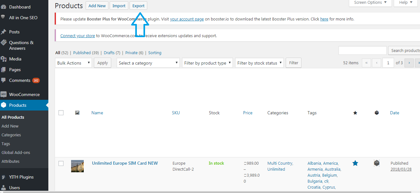Toggle featured star for Unlimited Europe SIM Card
The image size is (420, 193).
355,163
